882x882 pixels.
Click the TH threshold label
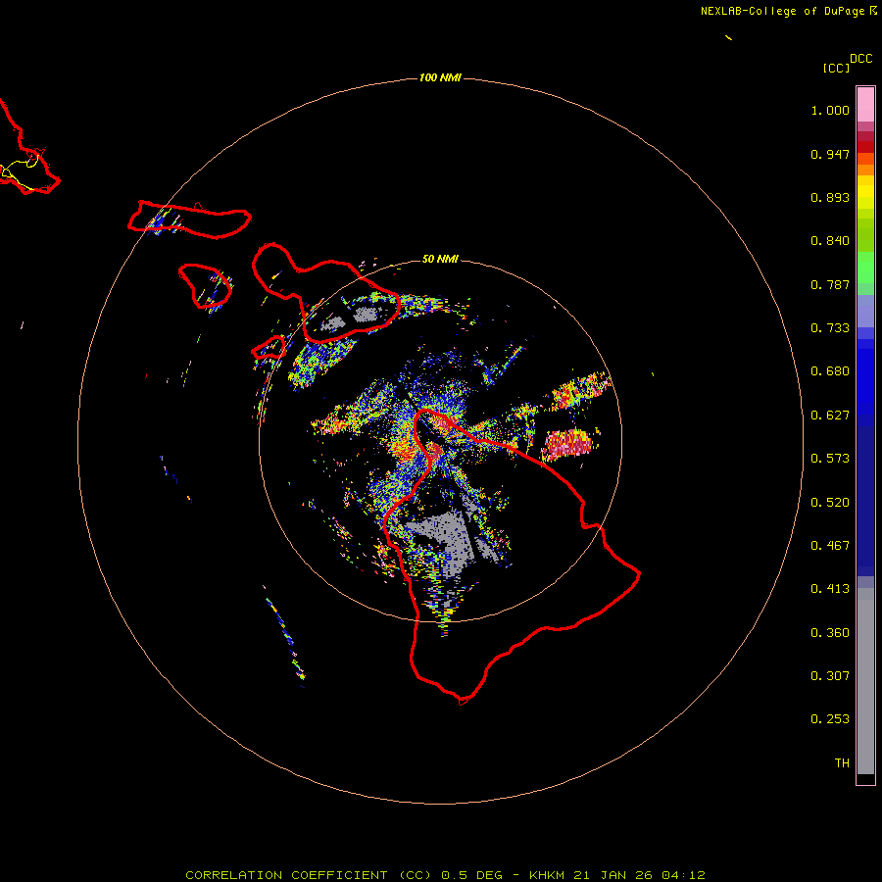pos(842,763)
